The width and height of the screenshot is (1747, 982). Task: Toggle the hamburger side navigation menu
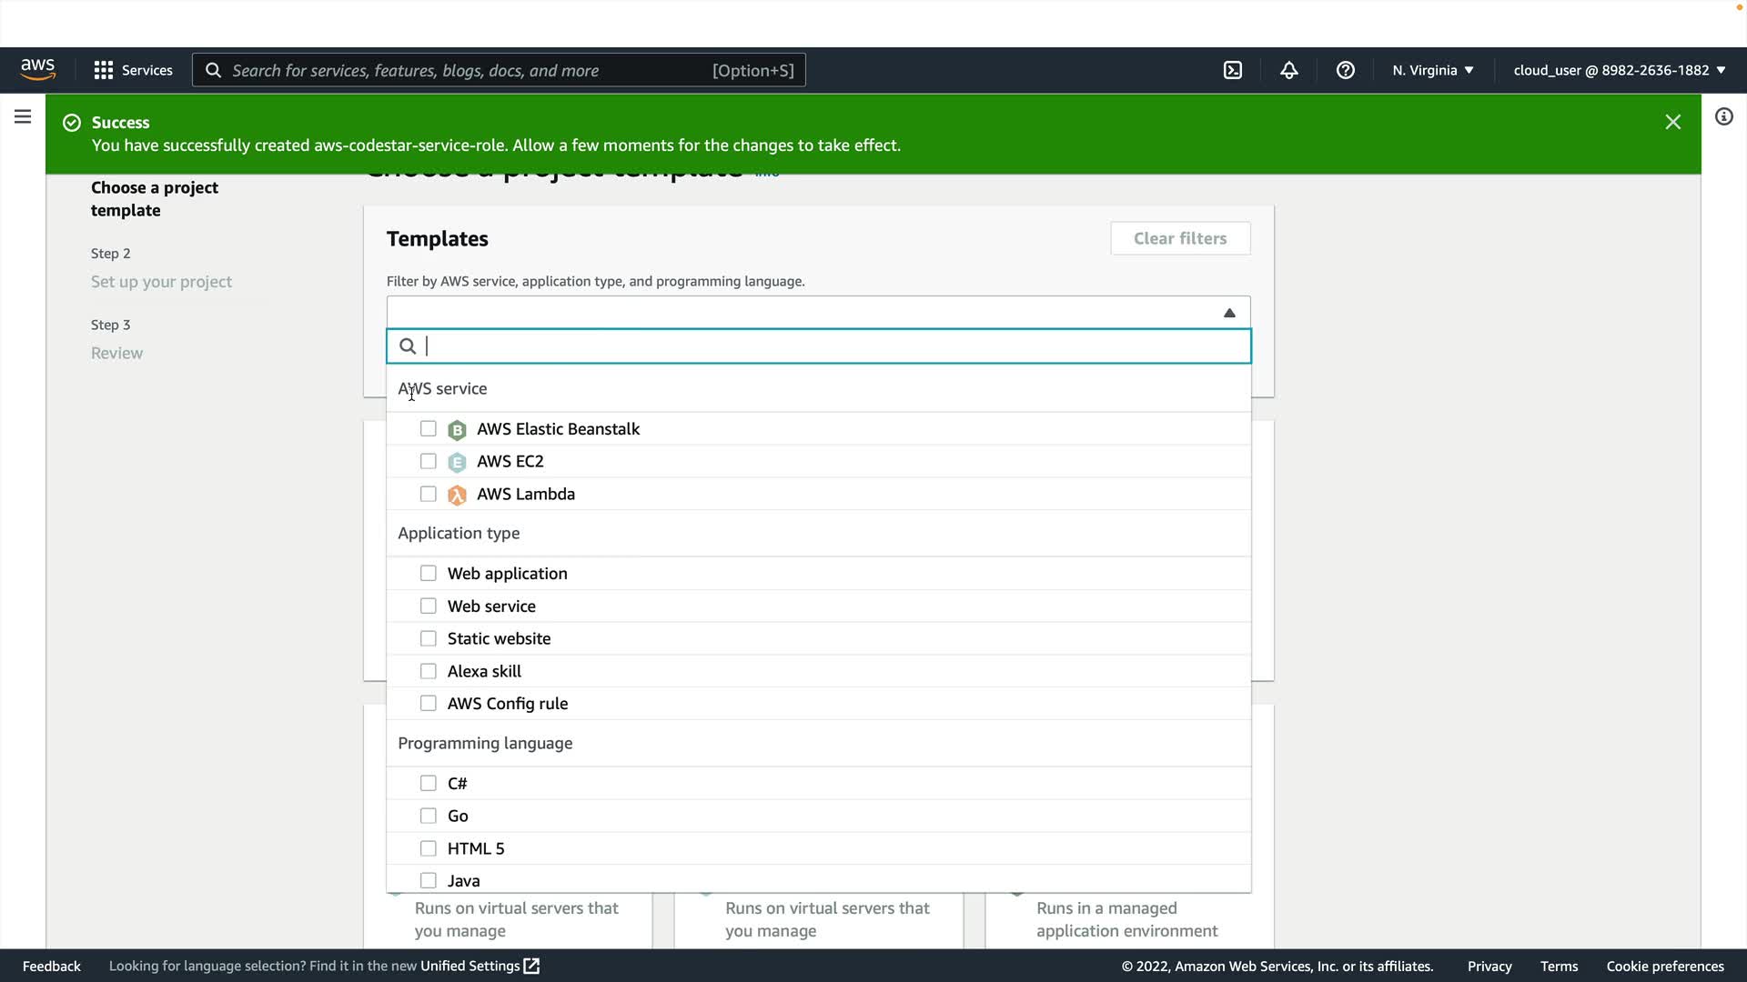tap(23, 116)
